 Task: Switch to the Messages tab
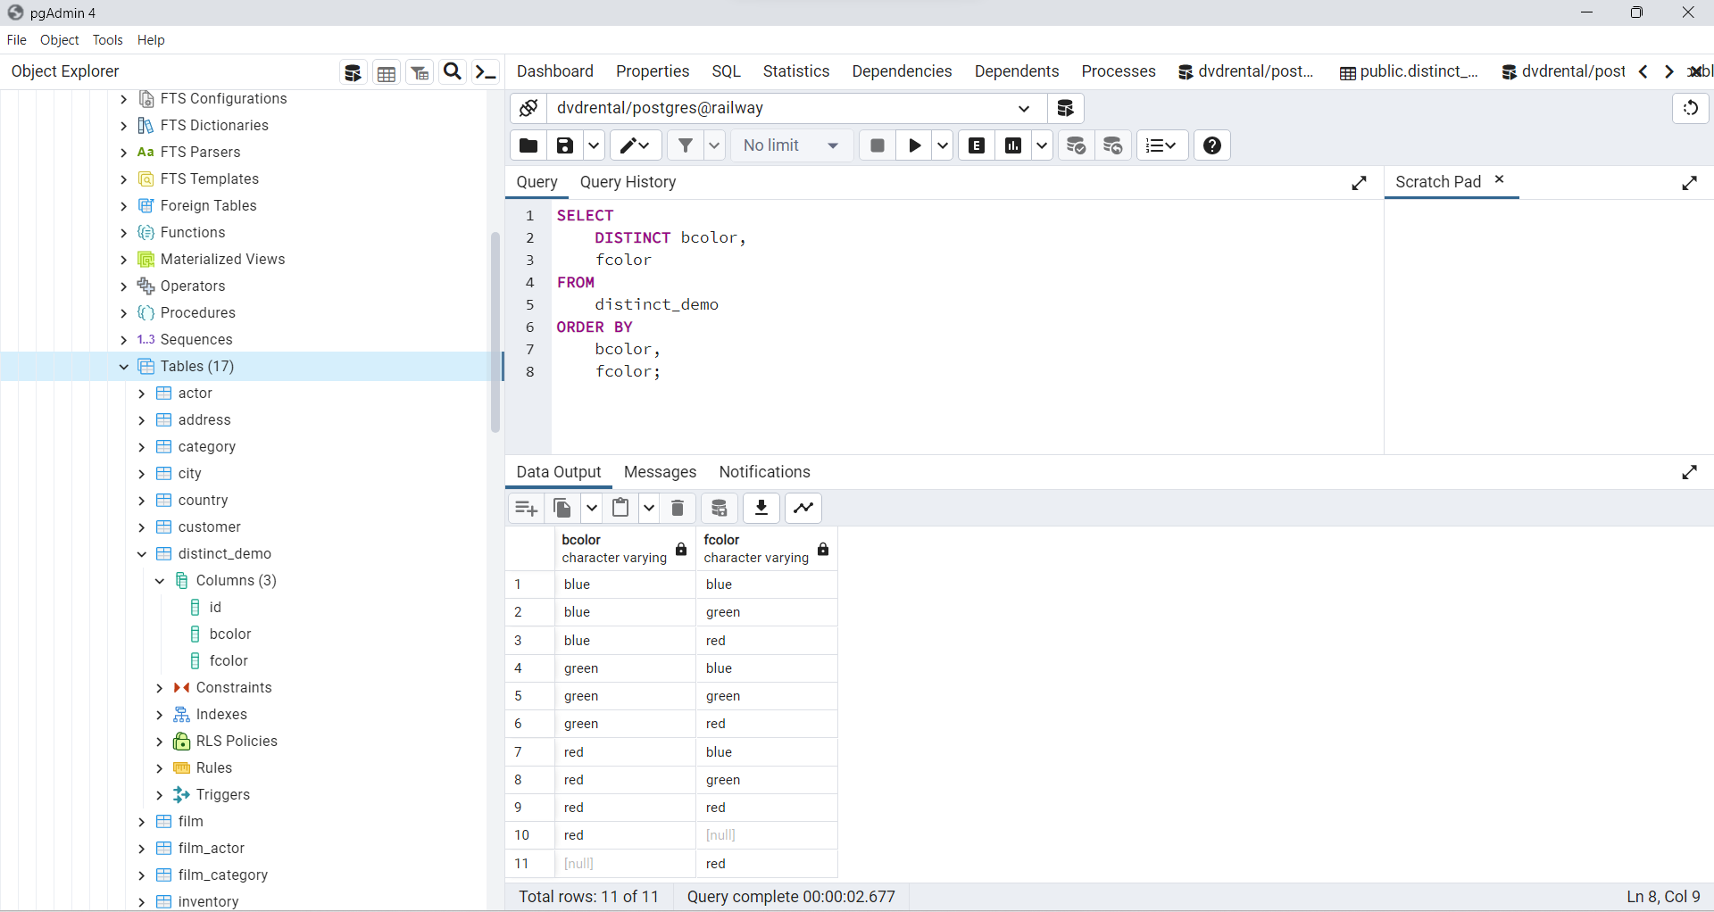pyautogui.click(x=660, y=472)
